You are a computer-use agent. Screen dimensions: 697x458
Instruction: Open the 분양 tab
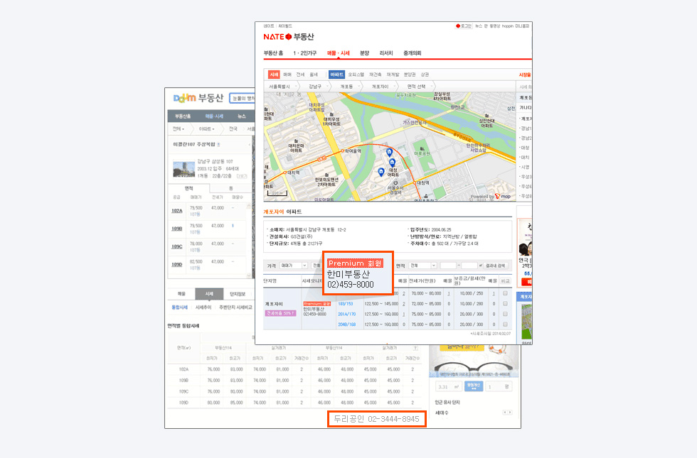(x=364, y=53)
